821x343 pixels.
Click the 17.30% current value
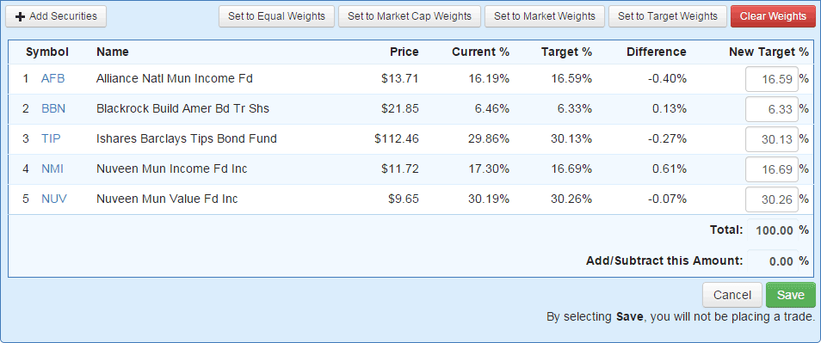click(x=489, y=168)
